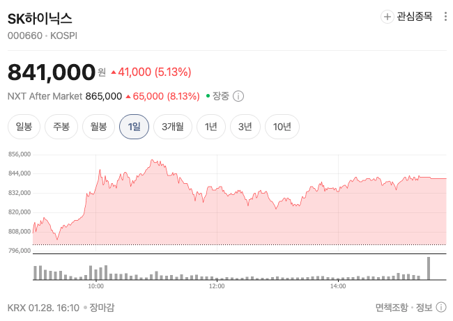The height and width of the screenshot is (321, 453).
Task: Click the tallest closing volume bar
Action: (429, 269)
